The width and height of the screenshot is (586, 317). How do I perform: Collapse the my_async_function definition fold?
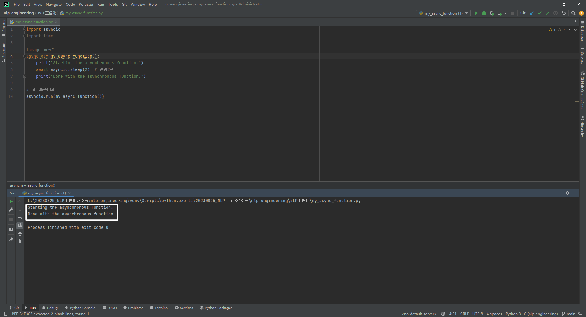click(24, 56)
